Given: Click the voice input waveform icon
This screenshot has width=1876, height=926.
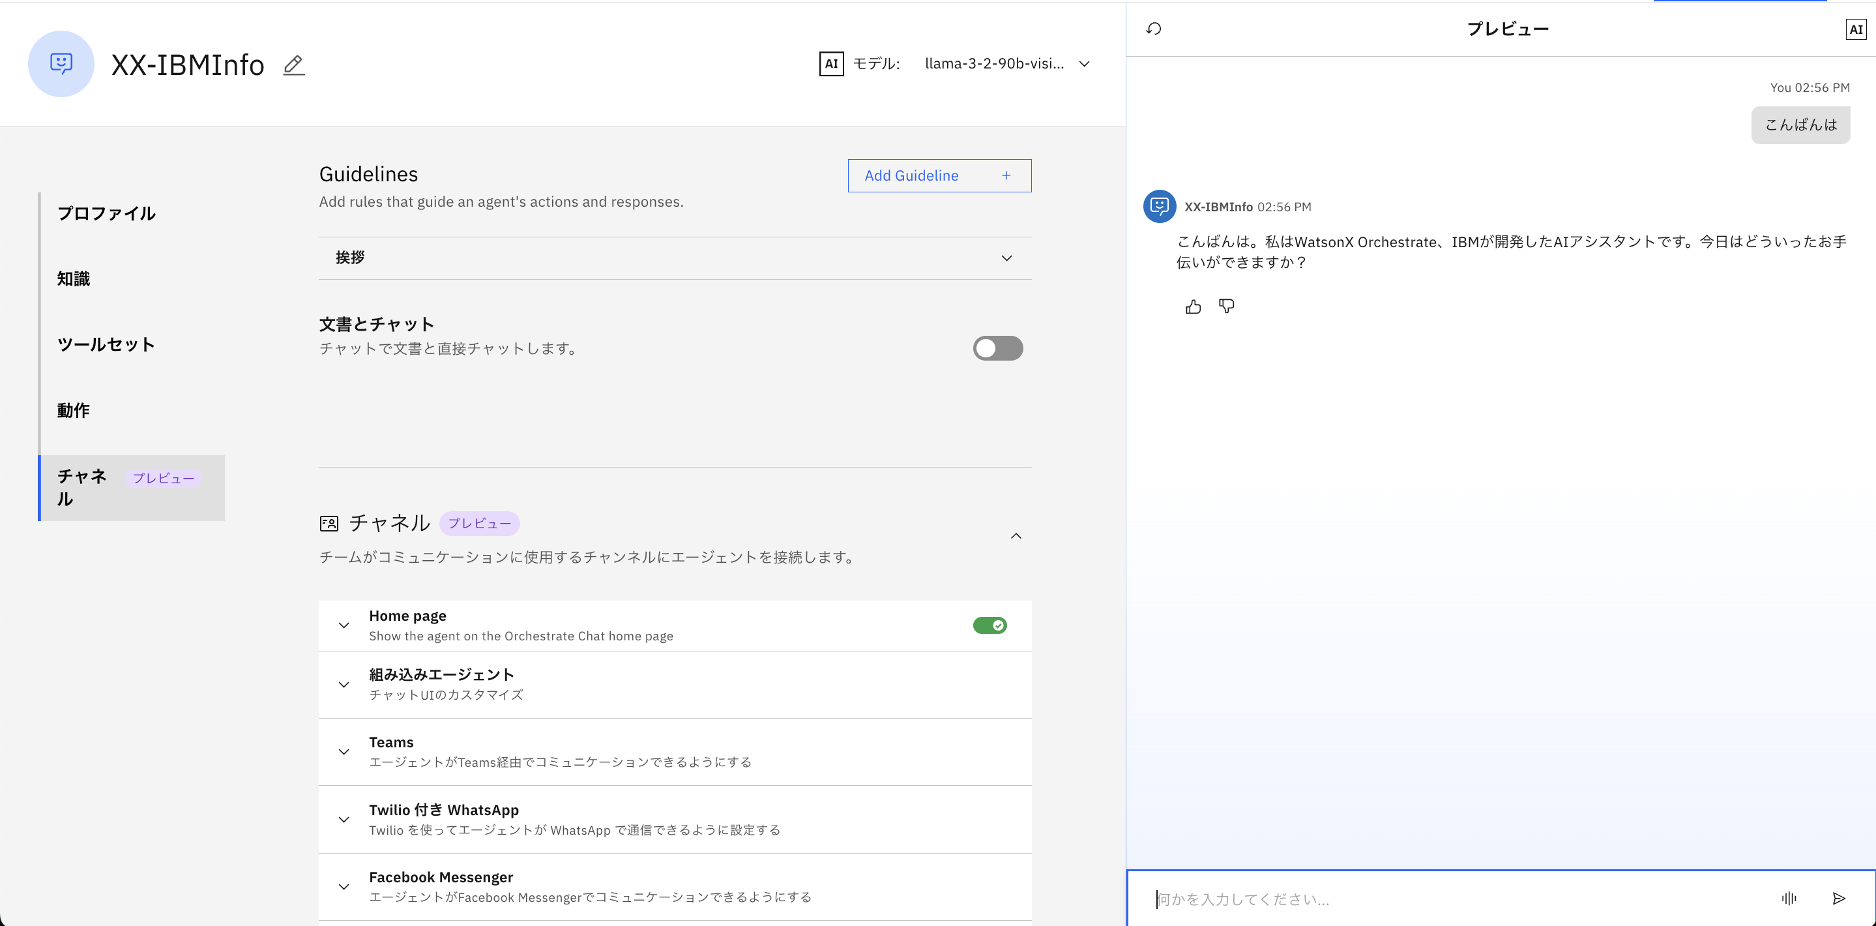Looking at the screenshot, I should coord(1789,899).
